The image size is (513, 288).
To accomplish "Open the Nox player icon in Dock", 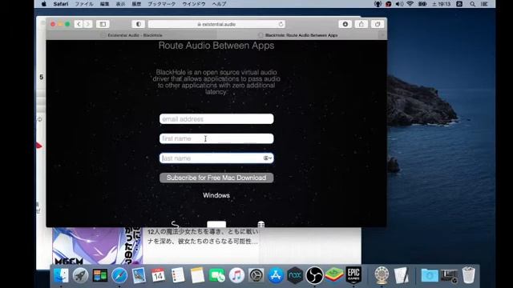I will pyautogui.click(x=295, y=275).
